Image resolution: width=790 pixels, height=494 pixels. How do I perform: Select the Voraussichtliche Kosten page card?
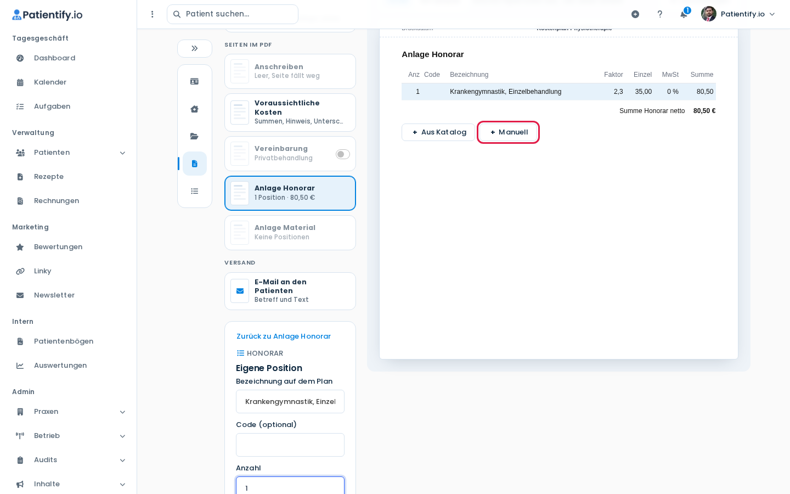pos(290,113)
